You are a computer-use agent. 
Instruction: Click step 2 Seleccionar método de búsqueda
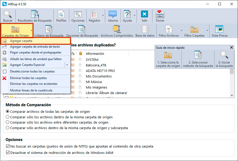(x=198, y=60)
